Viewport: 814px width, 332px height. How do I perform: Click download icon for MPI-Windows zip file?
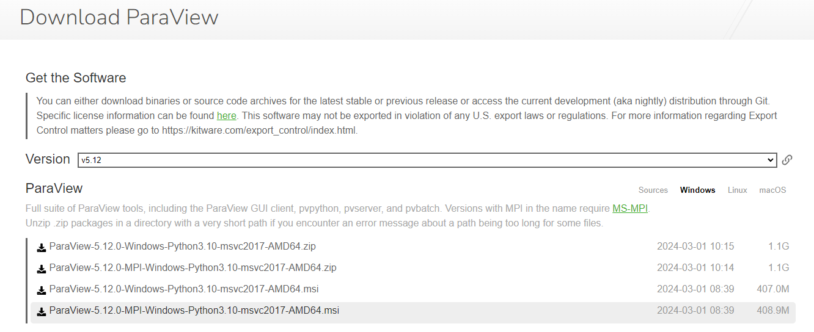pyautogui.click(x=42, y=269)
